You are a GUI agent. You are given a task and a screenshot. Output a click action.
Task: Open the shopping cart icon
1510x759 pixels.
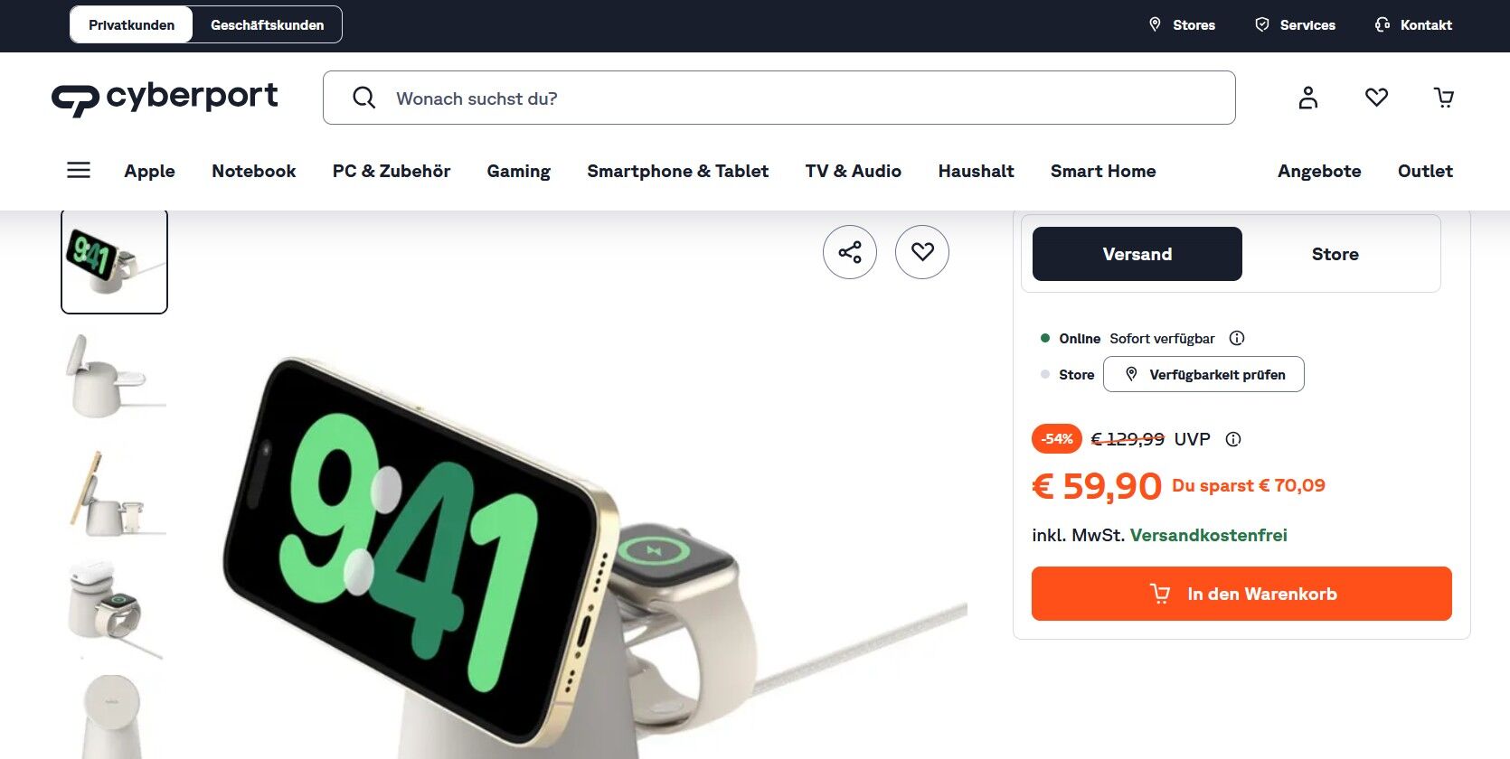pos(1444,98)
